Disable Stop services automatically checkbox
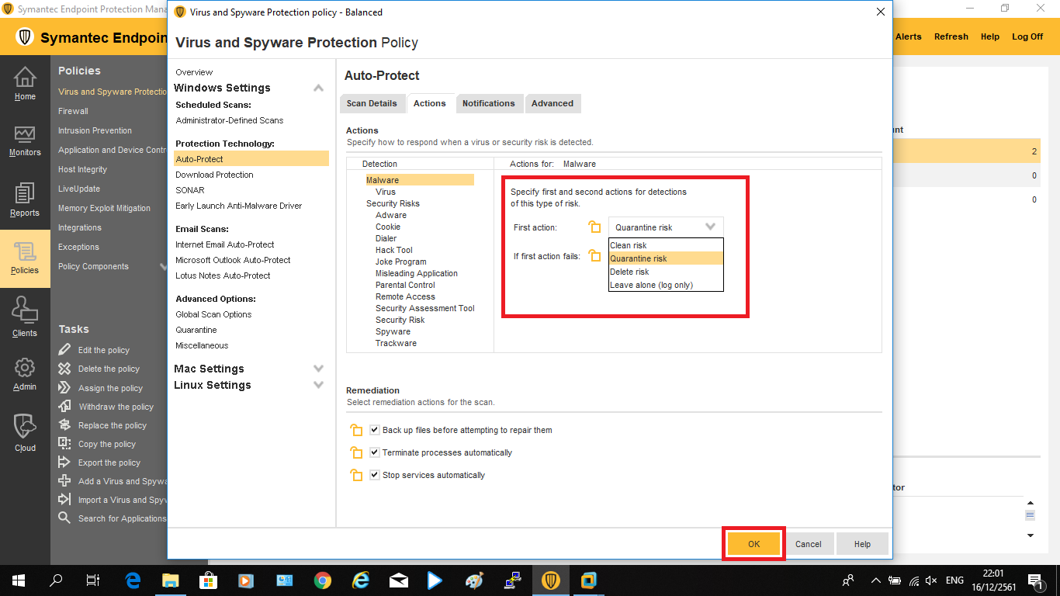Screen dimensions: 1060x596 (x=375, y=475)
